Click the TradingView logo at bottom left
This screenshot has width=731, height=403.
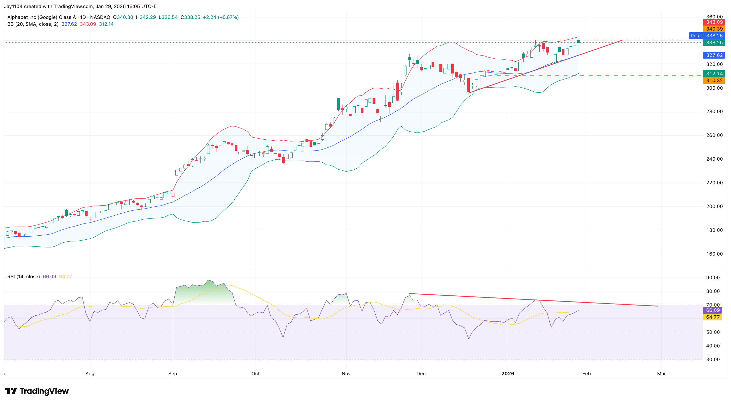tap(37, 391)
